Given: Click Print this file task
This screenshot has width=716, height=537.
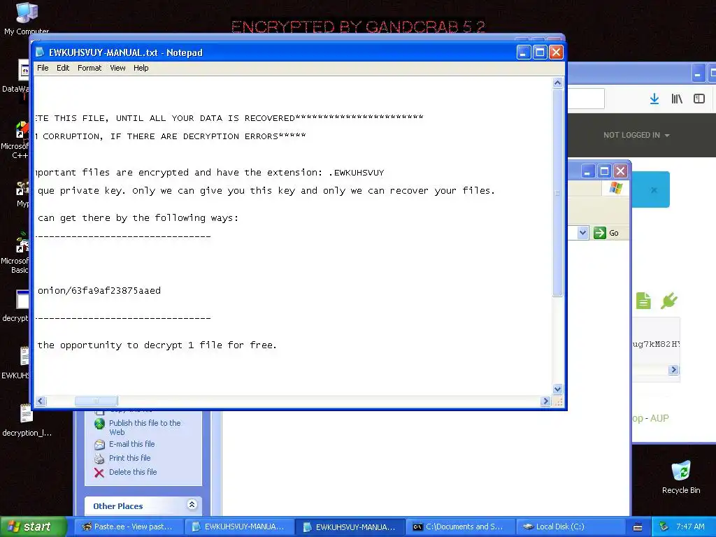Looking at the screenshot, I should tap(129, 458).
